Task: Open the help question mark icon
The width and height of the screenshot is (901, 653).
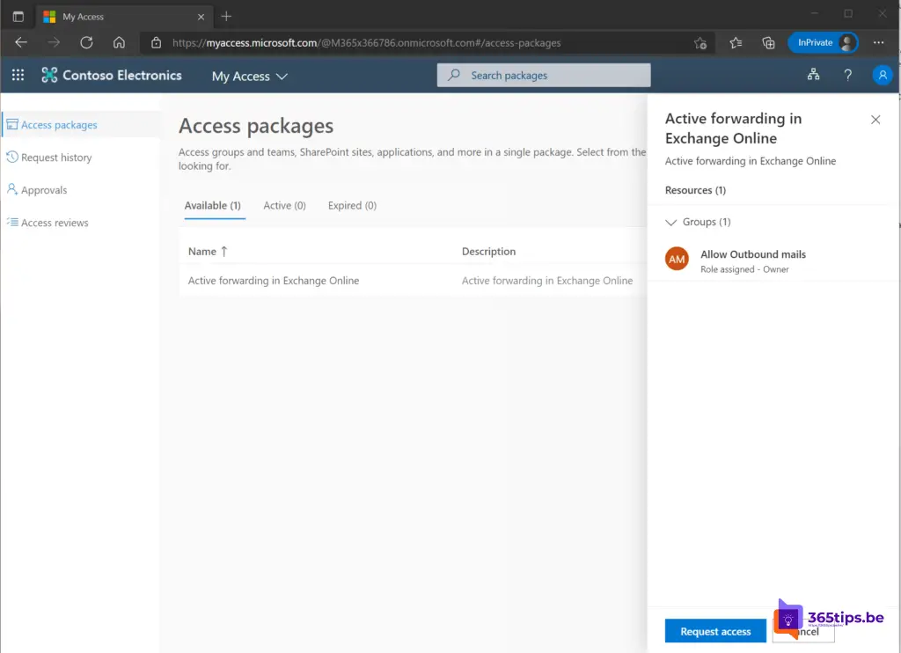Action: coord(847,76)
